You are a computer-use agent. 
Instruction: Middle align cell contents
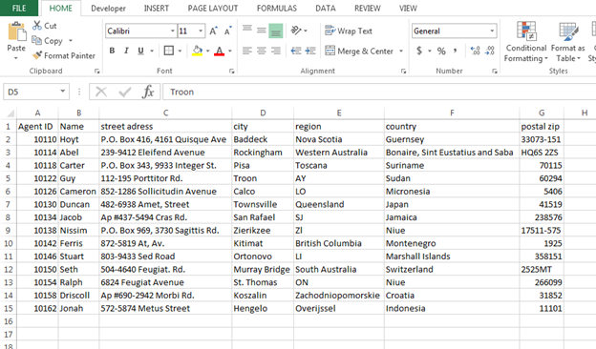pos(262,31)
